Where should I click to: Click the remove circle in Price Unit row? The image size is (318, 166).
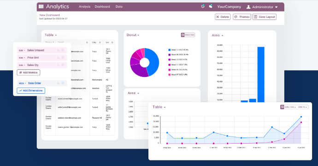(x=63, y=58)
